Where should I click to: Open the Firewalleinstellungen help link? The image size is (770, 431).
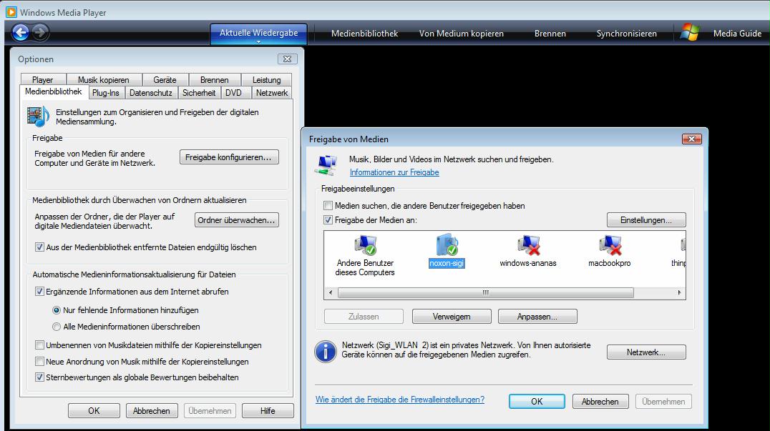pyautogui.click(x=400, y=400)
